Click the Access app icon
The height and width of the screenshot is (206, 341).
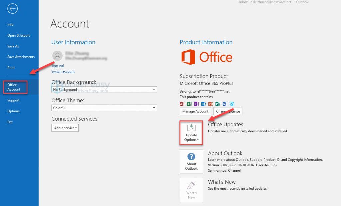tap(182, 104)
